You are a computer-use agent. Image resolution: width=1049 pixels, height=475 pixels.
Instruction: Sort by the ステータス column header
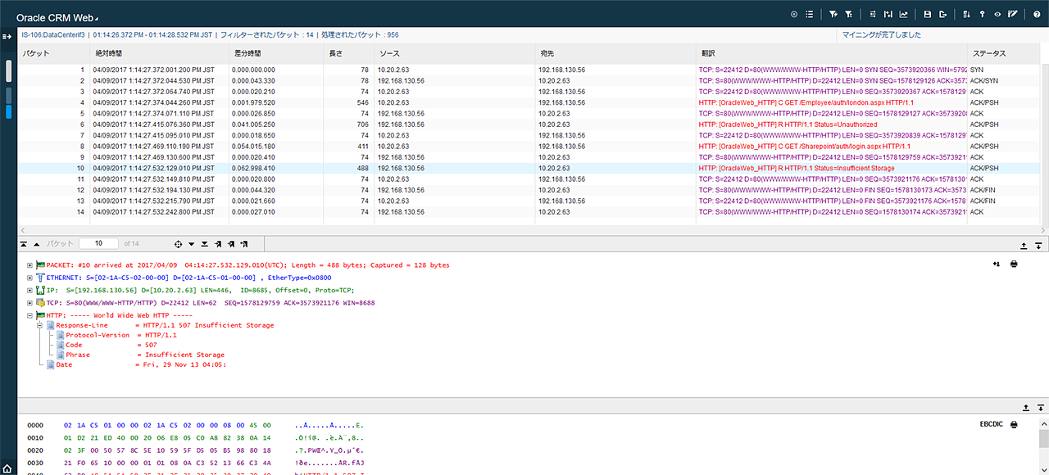[988, 53]
